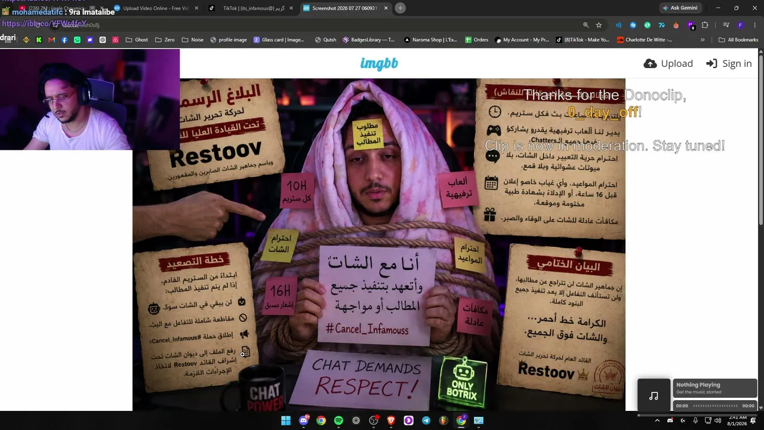Viewport: 764px width, 430px height.
Task: Click the imgbb logo
Action: 379,64
